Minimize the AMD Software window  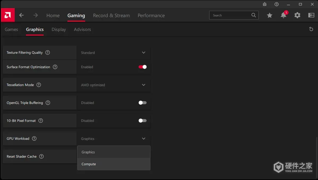coord(288,4)
